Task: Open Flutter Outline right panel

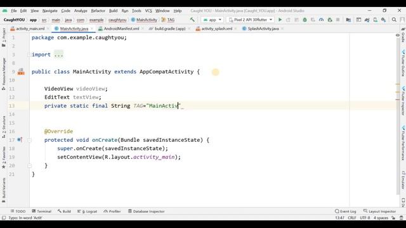Action: pyautogui.click(x=403, y=63)
